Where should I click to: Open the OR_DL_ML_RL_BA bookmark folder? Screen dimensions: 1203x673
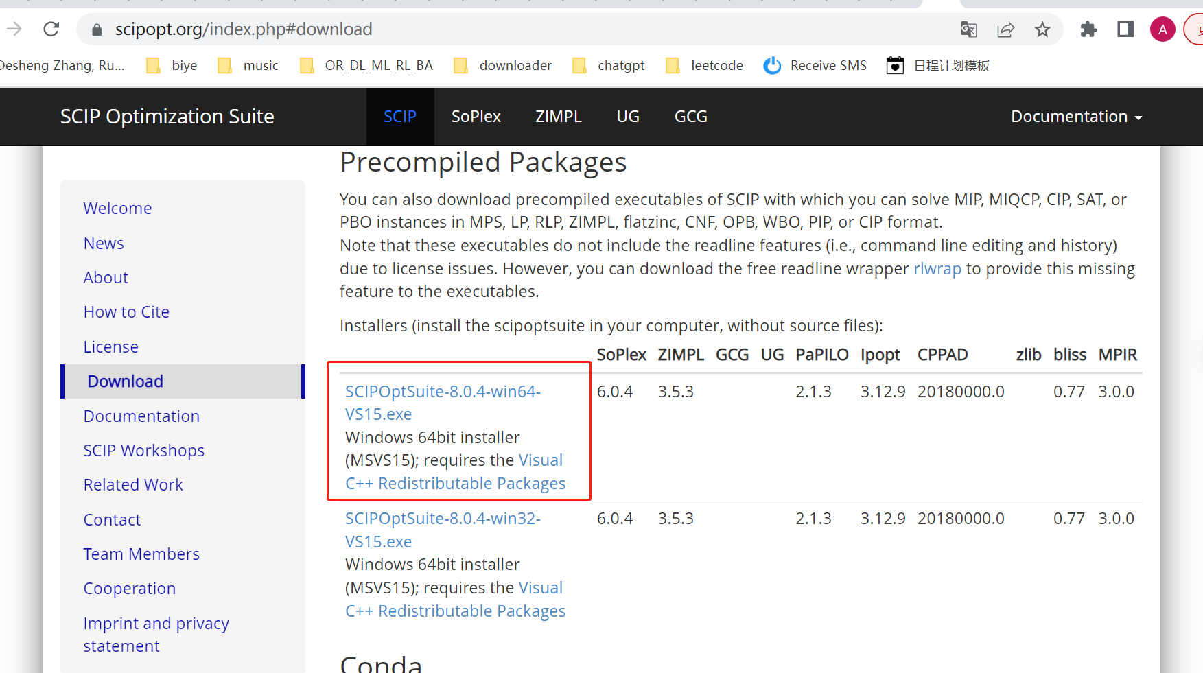366,66
